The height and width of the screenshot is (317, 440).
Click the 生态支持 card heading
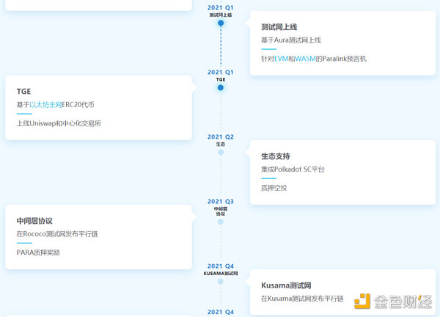[x=276, y=156]
